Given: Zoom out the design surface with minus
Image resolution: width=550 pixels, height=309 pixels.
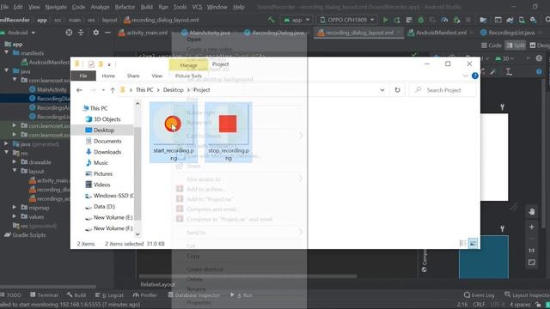Looking at the screenshot, I should point(532,239).
